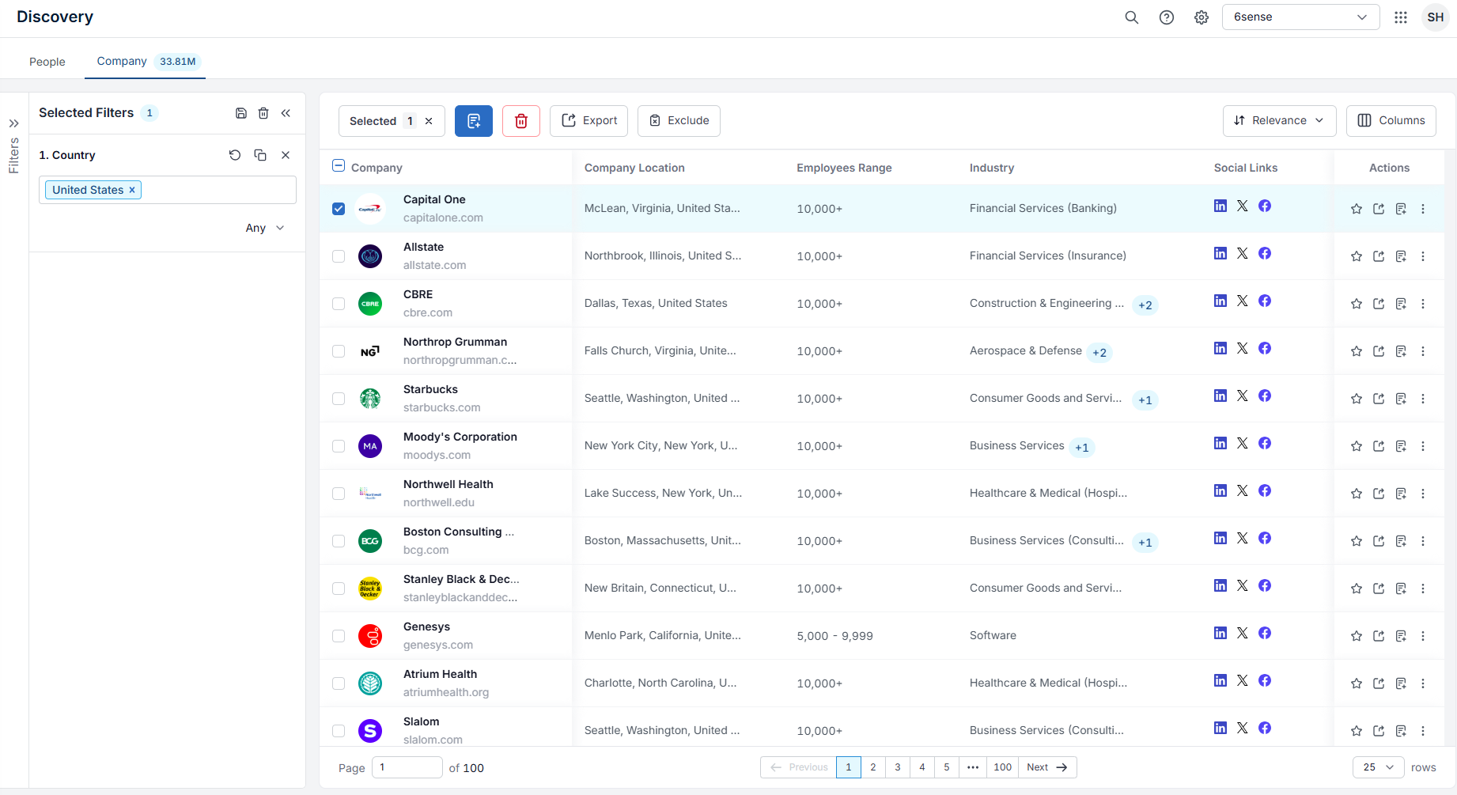Switch to the People tab
1457x795 pixels.
point(47,62)
